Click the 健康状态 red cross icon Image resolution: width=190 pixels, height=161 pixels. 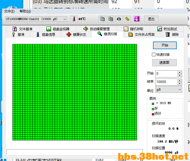[69, 34]
